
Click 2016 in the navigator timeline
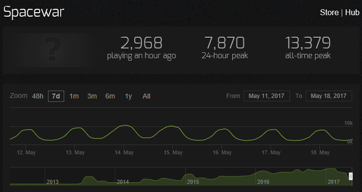pos(263,182)
